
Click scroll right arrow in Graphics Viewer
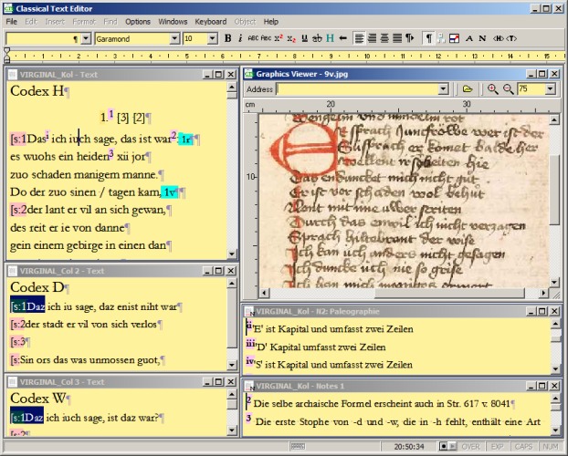(543, 293)
